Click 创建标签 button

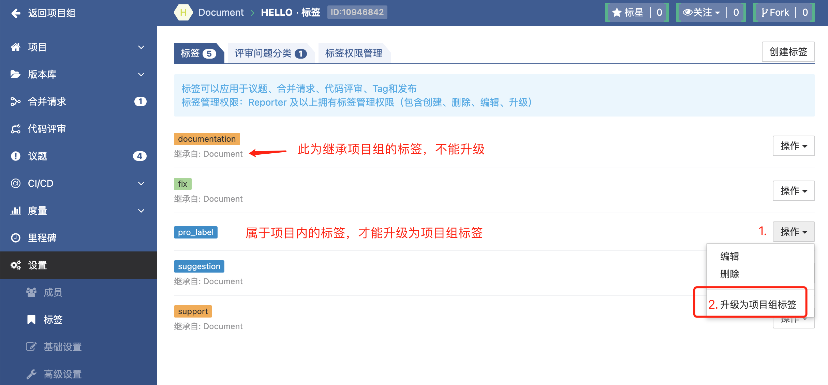click(788, 52)
